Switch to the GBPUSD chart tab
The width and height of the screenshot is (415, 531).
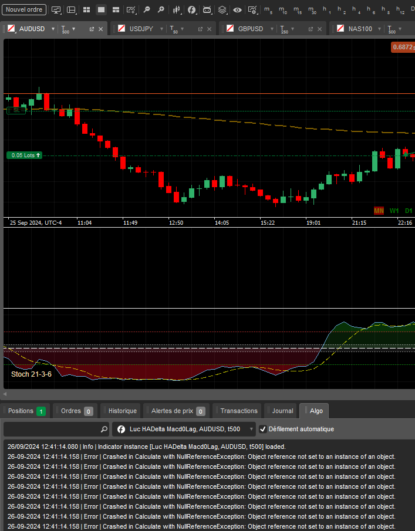click(251, 29)
